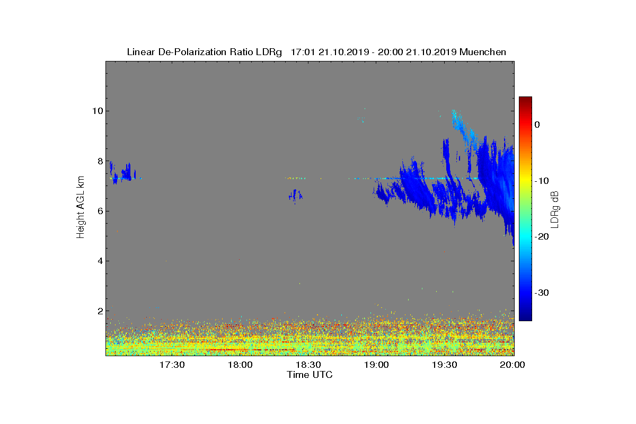
Task: Click the 18:00 time tick label
Action: point(240,365)
